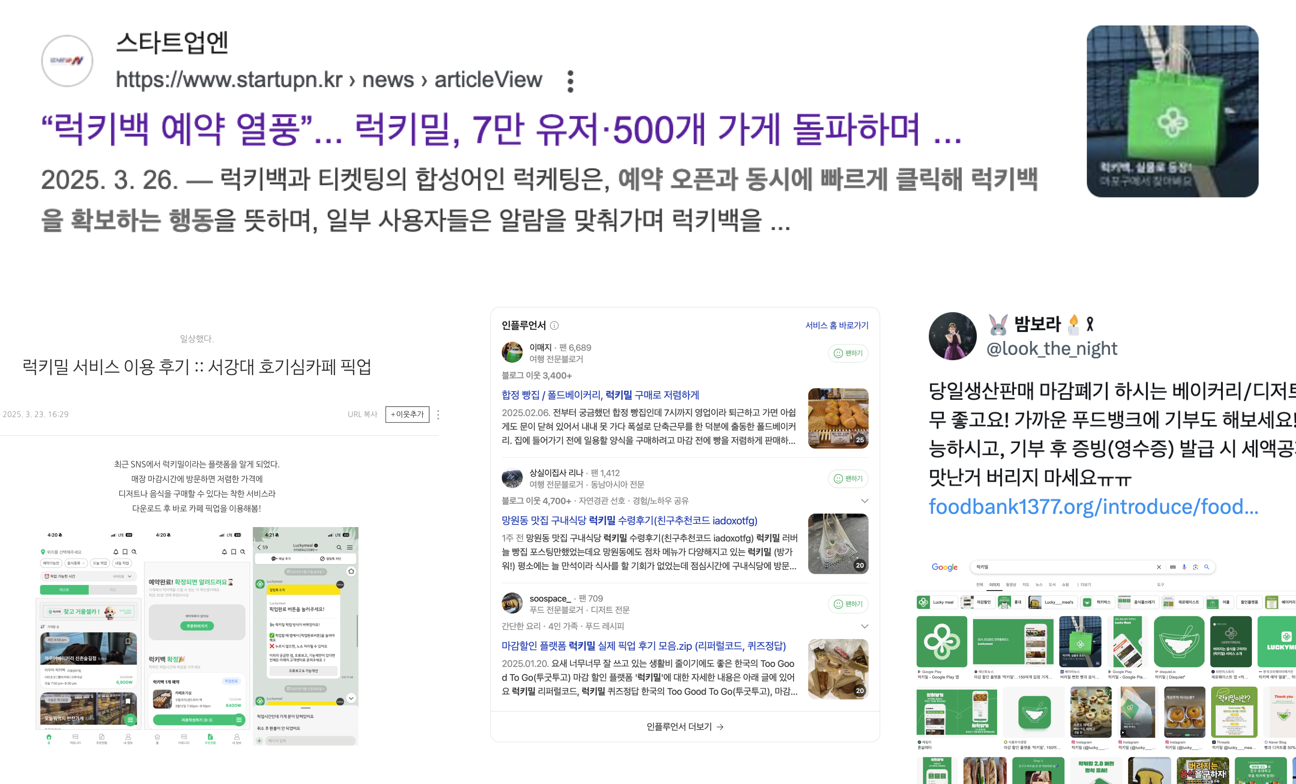Image resolution: width=1296 pixels, height=784 pixels.
Task: Toggle 팬하기 for 이매지
Action: tap(848, 353)
